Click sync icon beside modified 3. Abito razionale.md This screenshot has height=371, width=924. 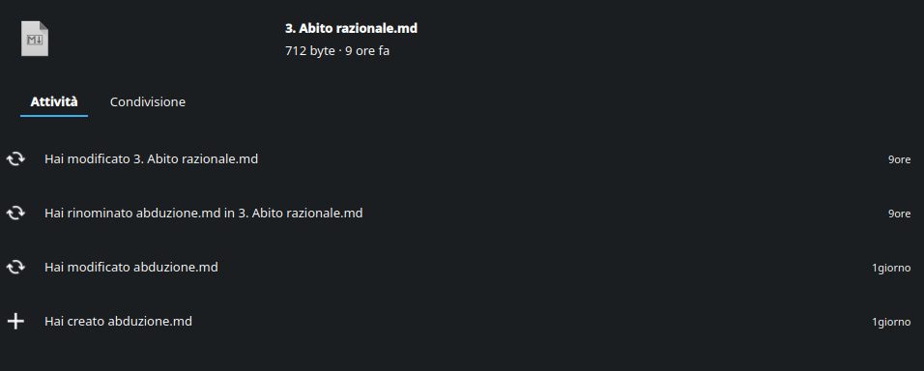pos(15,158)
